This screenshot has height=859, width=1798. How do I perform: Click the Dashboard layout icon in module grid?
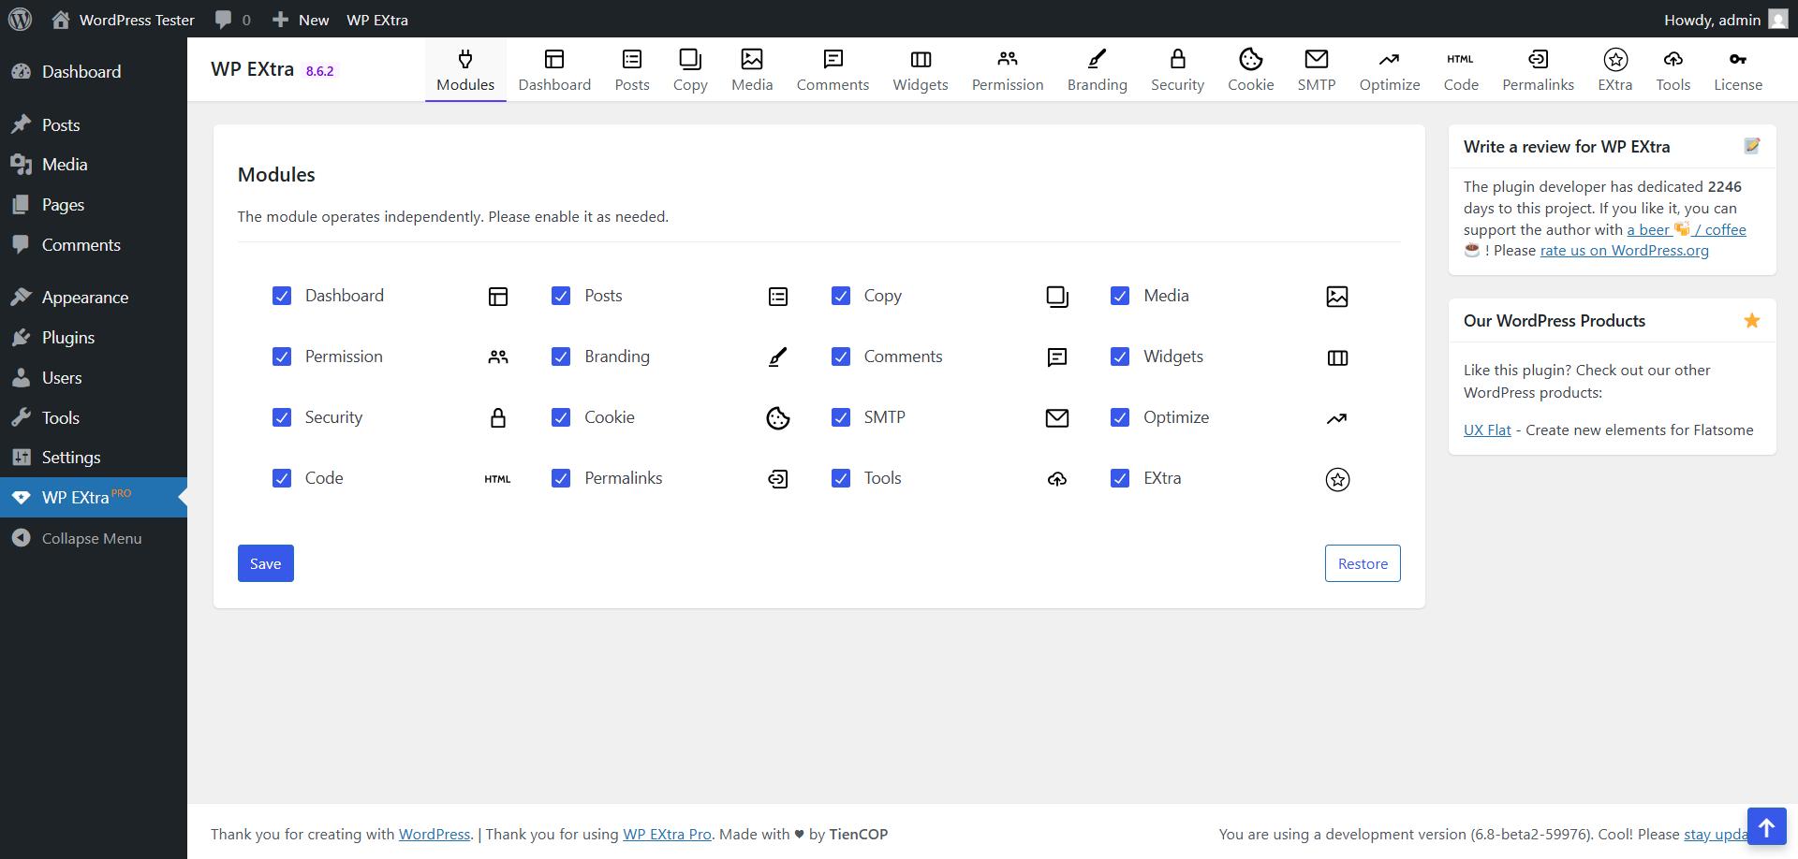[x=498, y=297]
